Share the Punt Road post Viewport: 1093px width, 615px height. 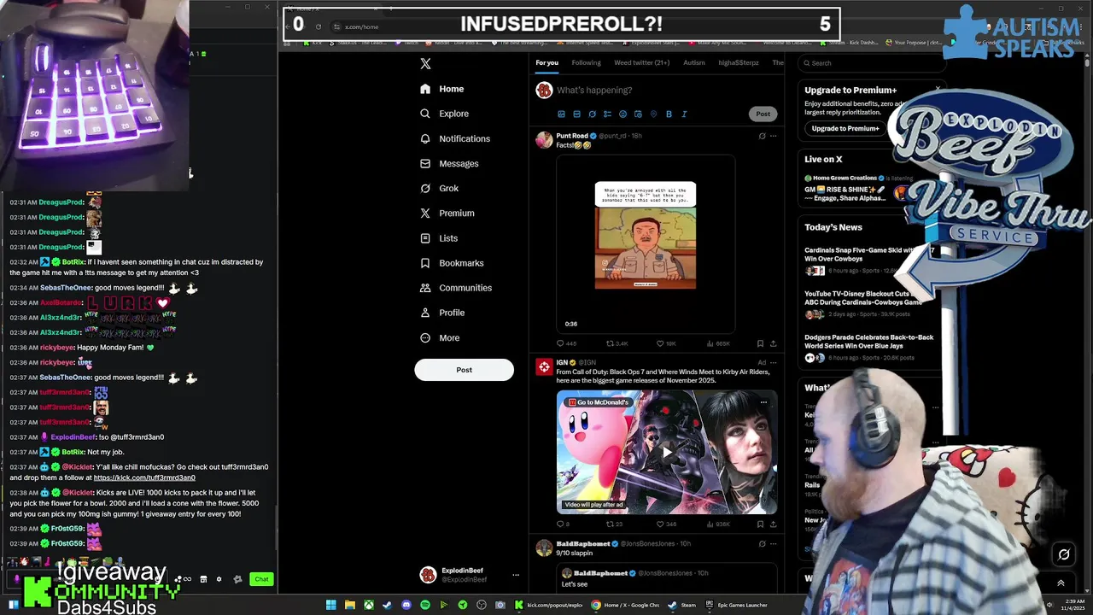tap(773, 343)
